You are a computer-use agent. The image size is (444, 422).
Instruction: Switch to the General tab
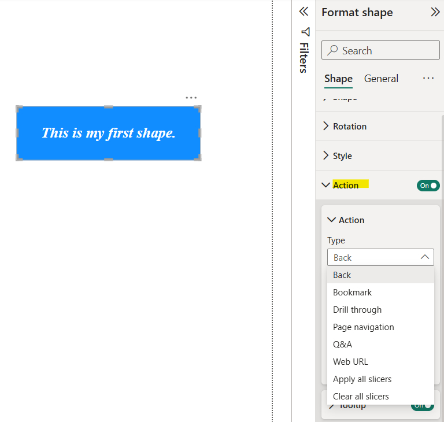point(381,79)
